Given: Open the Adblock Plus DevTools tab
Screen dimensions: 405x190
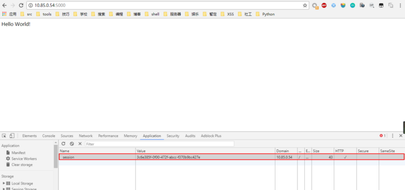Looking at the screenshot, I should pos(211,136).
